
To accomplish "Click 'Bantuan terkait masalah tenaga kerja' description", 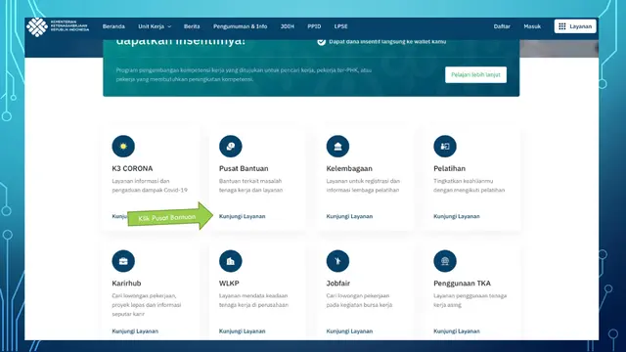I will pyautogui.click(x=250, y=186).
